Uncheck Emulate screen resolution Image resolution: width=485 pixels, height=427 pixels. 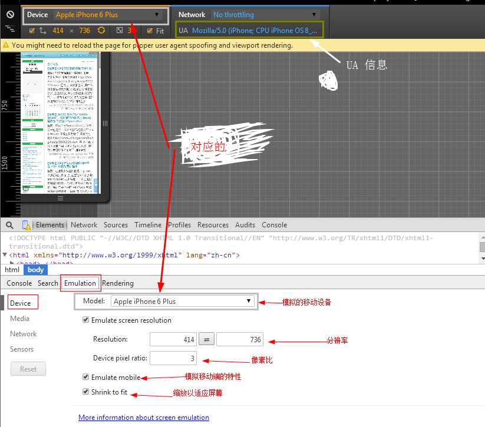(x=85, y=320)
